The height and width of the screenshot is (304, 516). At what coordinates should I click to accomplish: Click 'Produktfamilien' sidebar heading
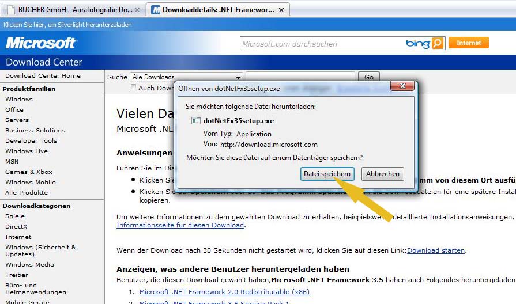click(29, 89)
